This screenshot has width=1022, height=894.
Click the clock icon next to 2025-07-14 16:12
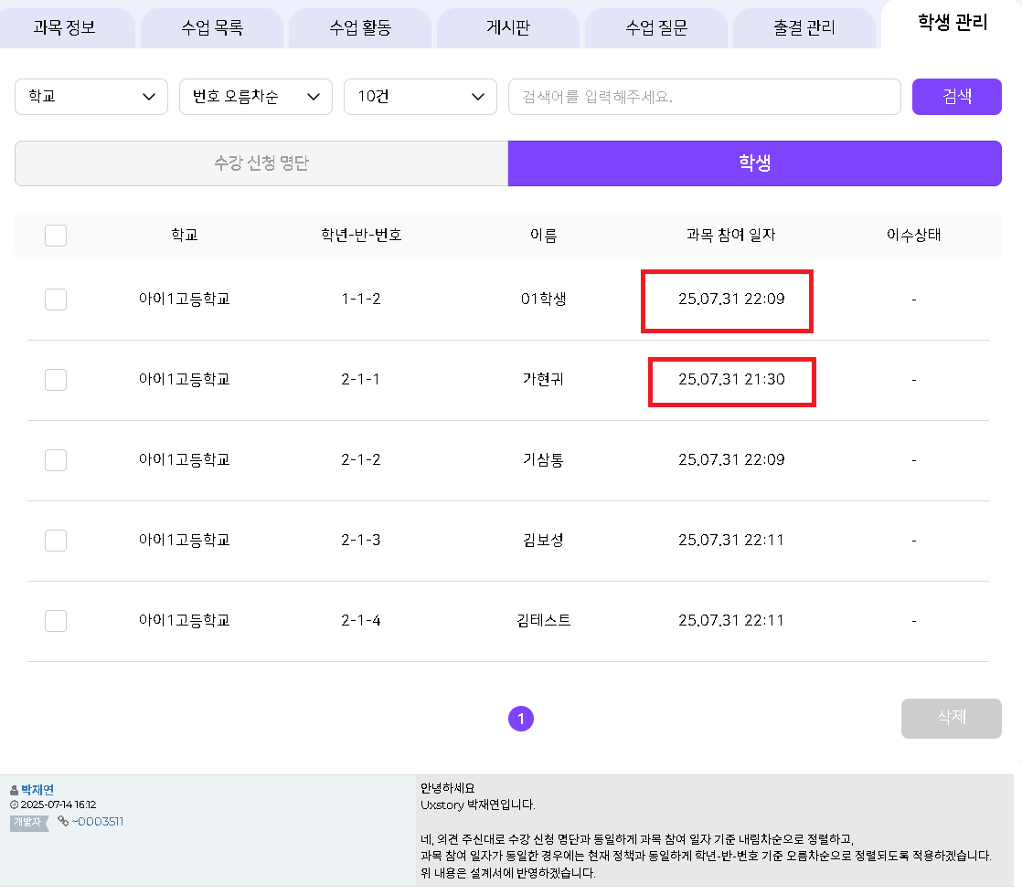[14, 805]
